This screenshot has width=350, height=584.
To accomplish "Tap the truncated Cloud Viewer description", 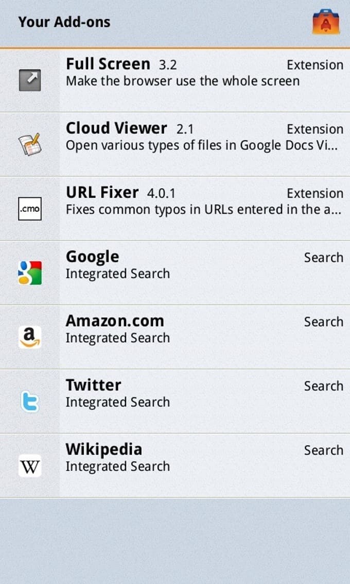I will [202, 145].
